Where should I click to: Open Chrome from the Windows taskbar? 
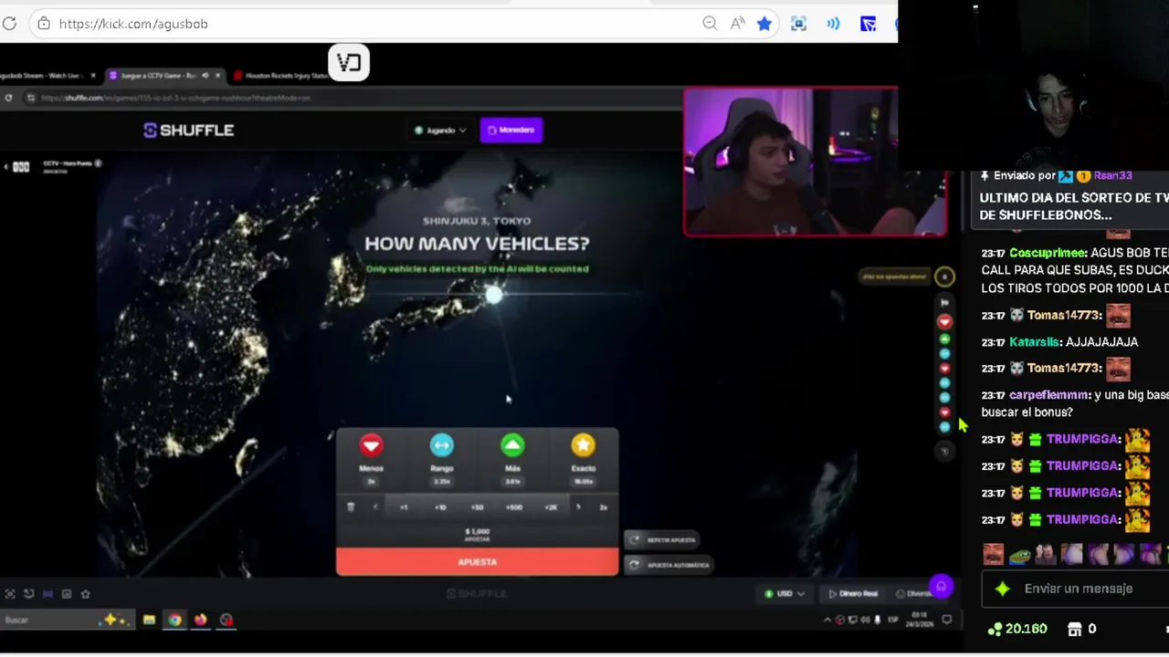(174, 620)
